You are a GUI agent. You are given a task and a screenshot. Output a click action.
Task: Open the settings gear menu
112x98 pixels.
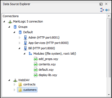pyautogui.click(x=107, y=10)
